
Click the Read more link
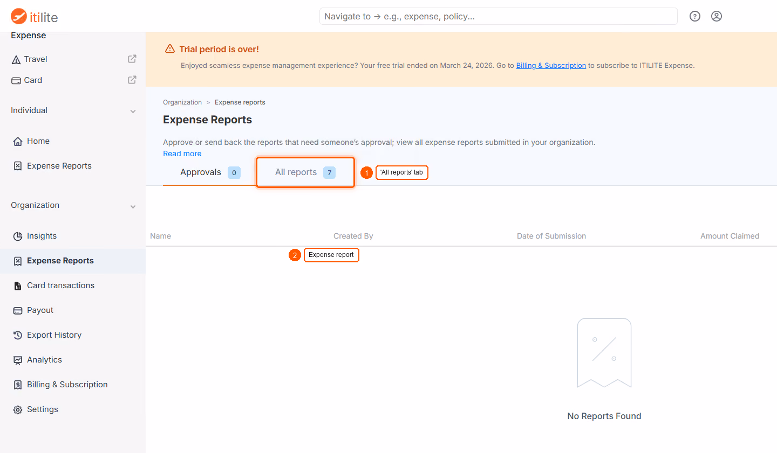[182, 154]
